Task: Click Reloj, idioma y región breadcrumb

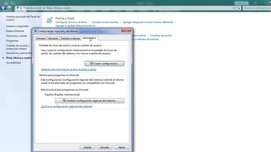Action: [x=58, y=8]
